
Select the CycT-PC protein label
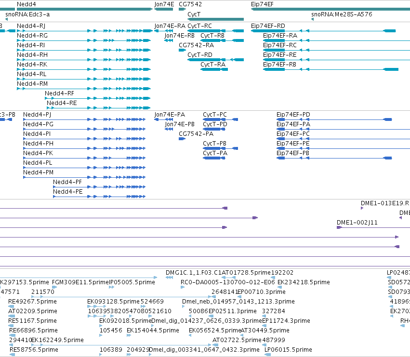[215, 115]
